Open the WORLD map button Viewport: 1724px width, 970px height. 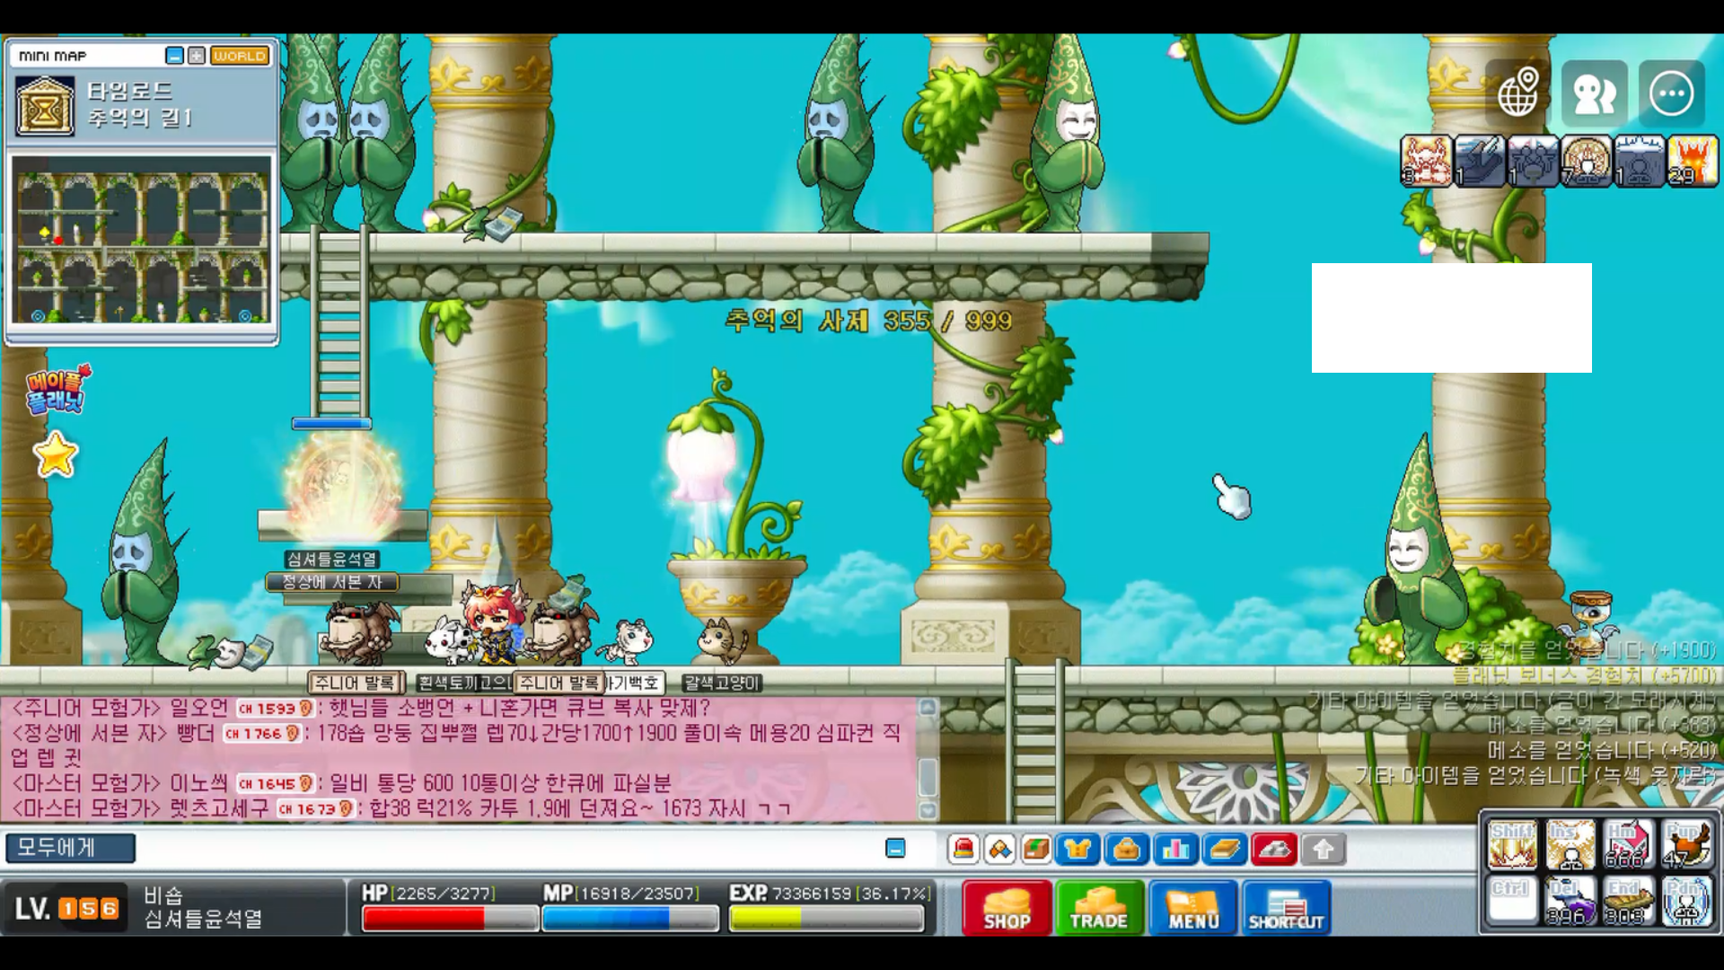point(240,56)
